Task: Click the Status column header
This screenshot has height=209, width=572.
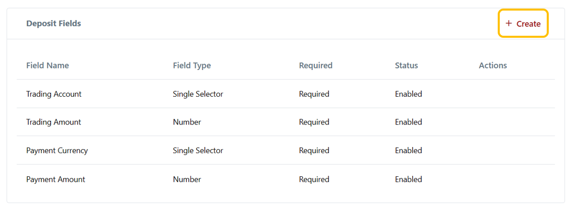Action: 406,65
